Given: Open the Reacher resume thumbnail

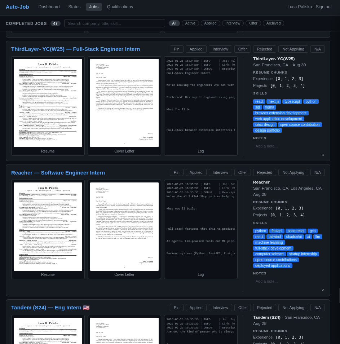Looking at the screenshot, I should (x=48, y=229).
